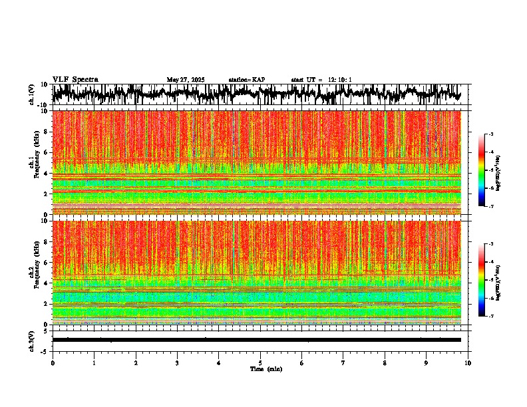Click the "VLF Spectra" plot title

(75, 80)
